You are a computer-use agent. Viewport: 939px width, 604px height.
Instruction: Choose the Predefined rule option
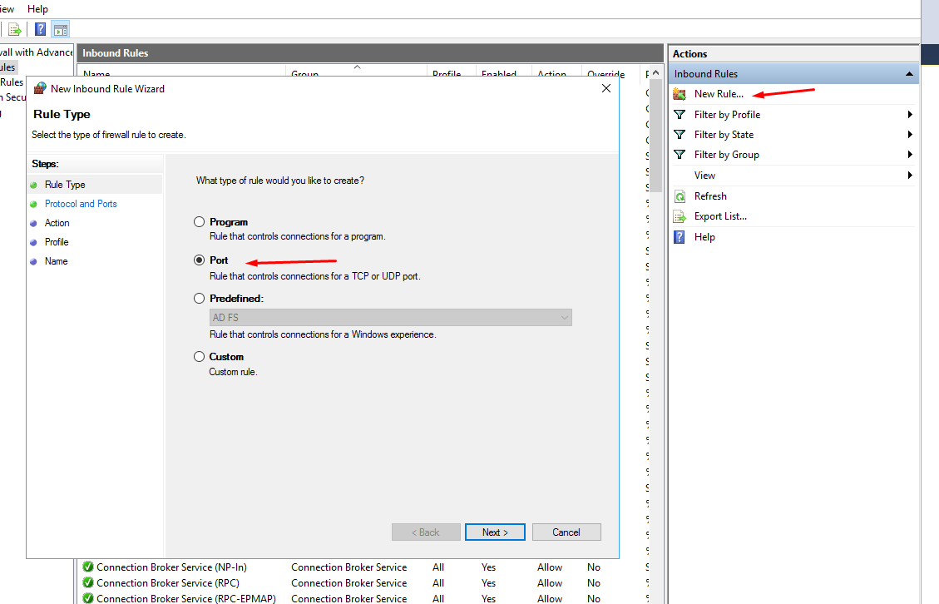(x=199, y=298)
